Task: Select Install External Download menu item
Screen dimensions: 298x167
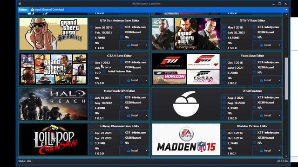Action: tap(47, 9)
